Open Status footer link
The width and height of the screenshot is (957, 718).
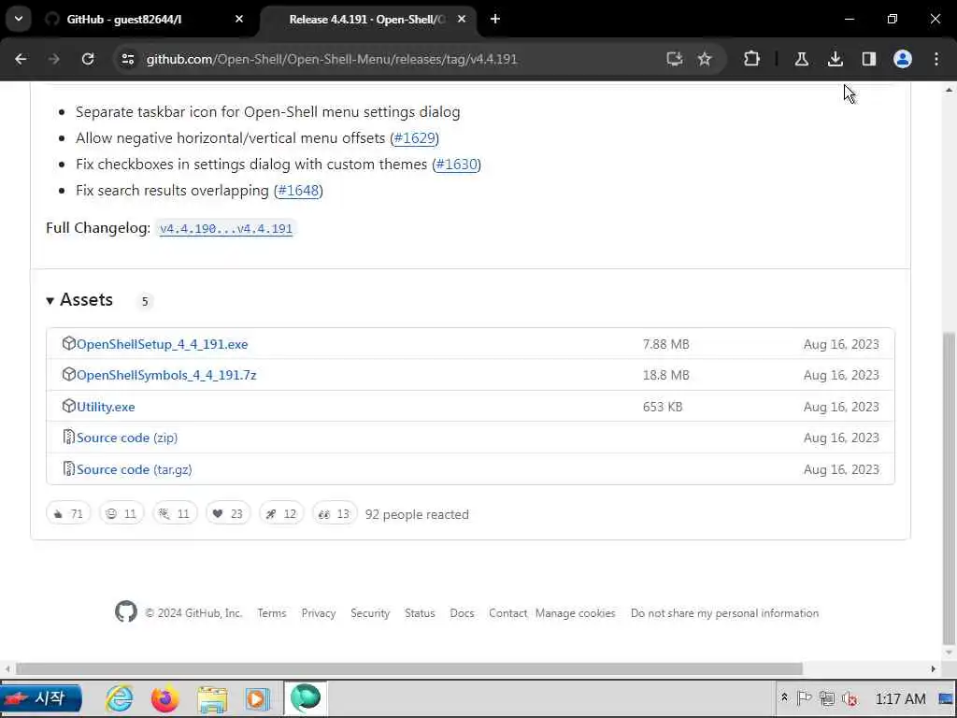420,613
